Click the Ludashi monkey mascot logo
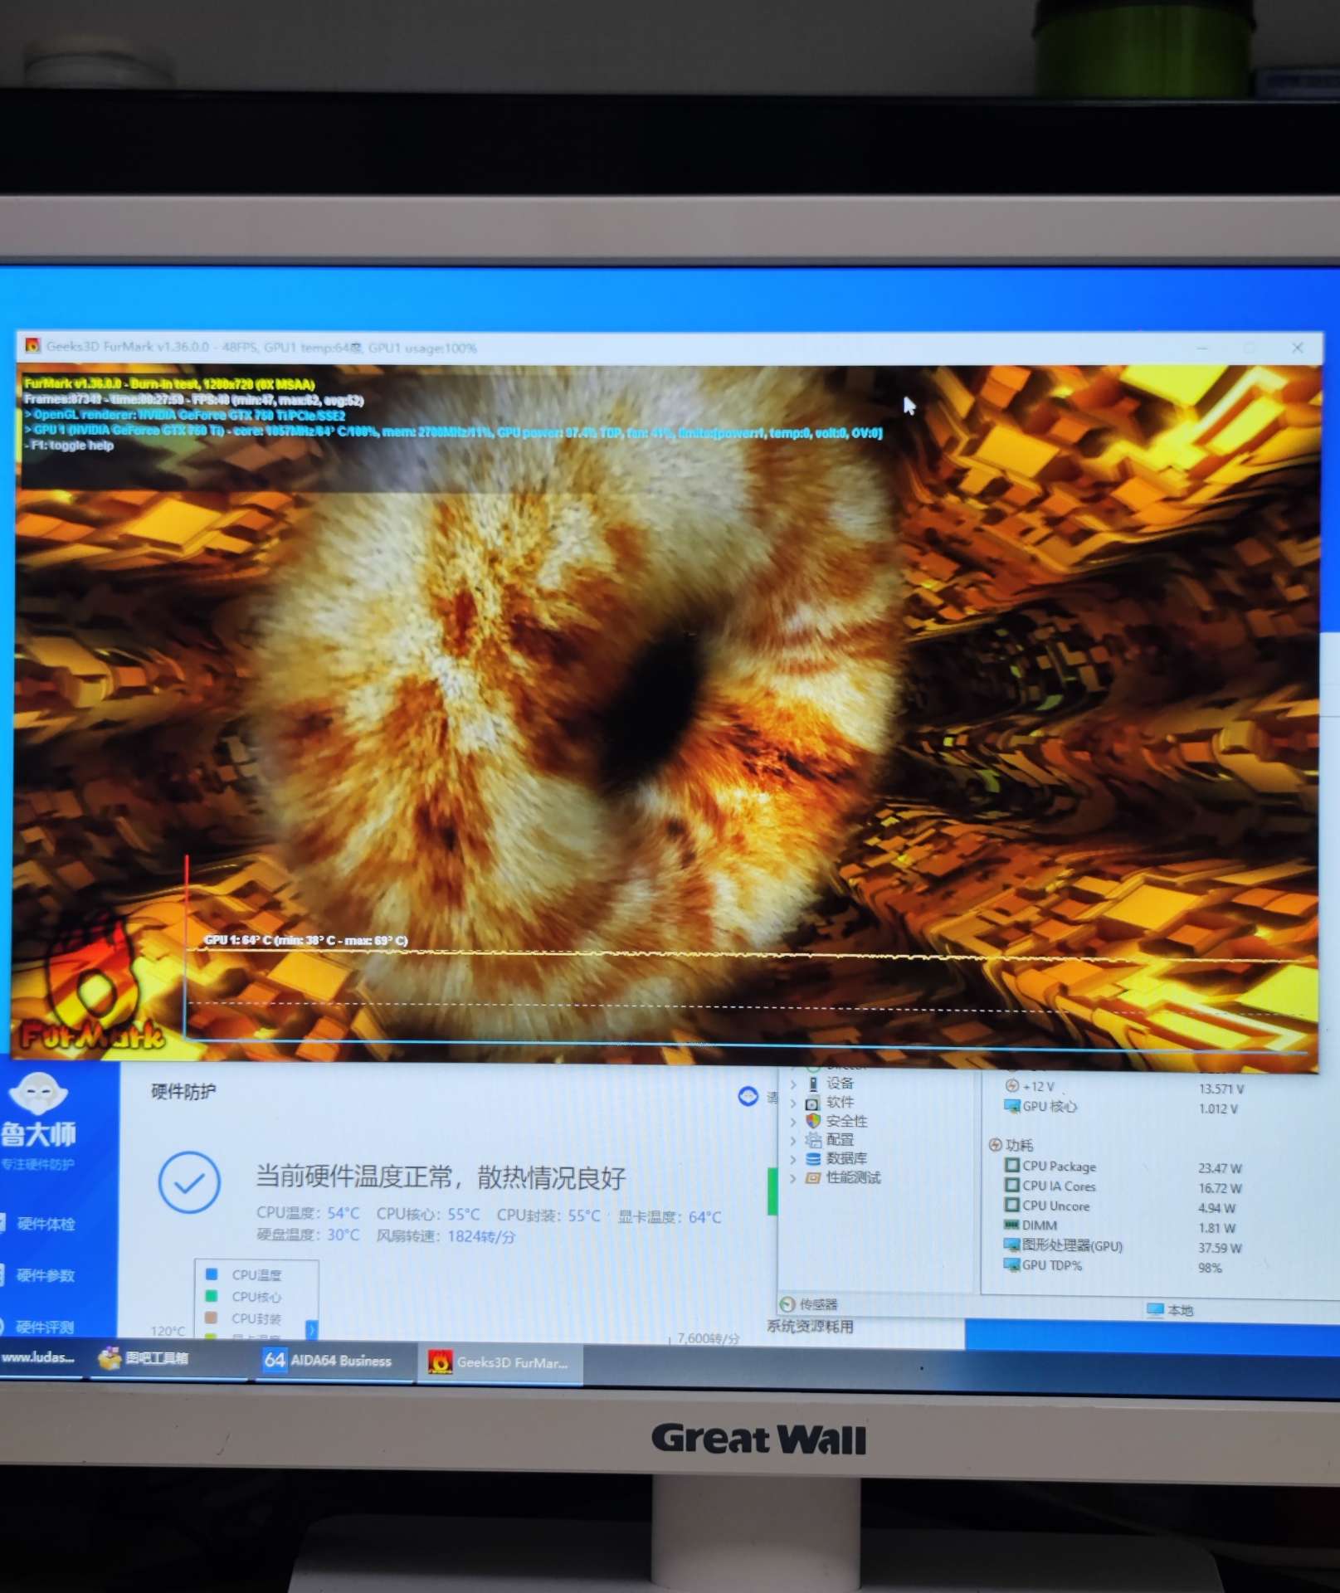This screenshot has height=1593, width=1340. 38,1092
